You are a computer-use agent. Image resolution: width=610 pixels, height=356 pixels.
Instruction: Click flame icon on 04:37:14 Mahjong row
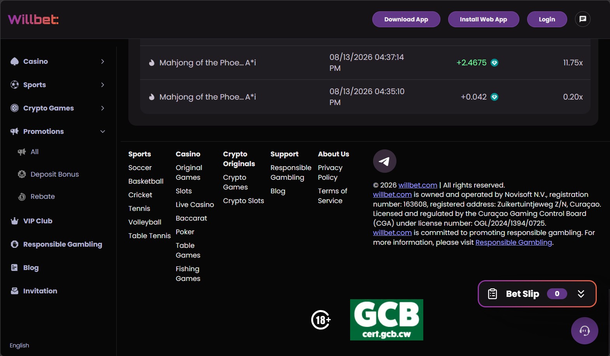(x=152, y=63)
